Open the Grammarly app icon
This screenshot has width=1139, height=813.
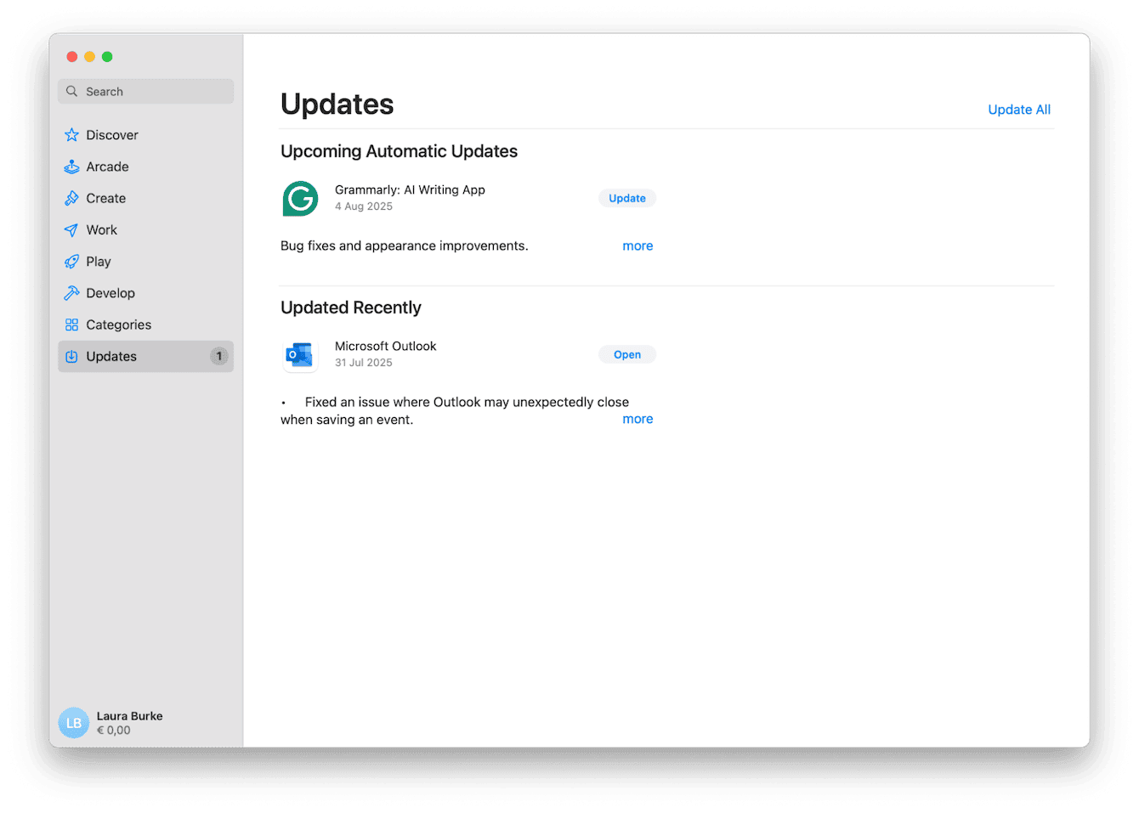(300, 198)
